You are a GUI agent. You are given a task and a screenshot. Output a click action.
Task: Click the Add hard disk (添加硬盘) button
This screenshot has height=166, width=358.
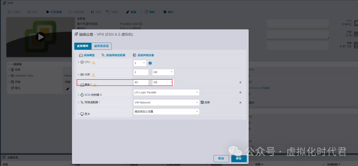pos(87,55)
